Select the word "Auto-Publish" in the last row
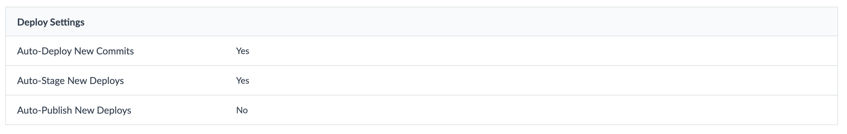This screenshot has width=847, height=134. pyautogui.click(x=45, y=110)
